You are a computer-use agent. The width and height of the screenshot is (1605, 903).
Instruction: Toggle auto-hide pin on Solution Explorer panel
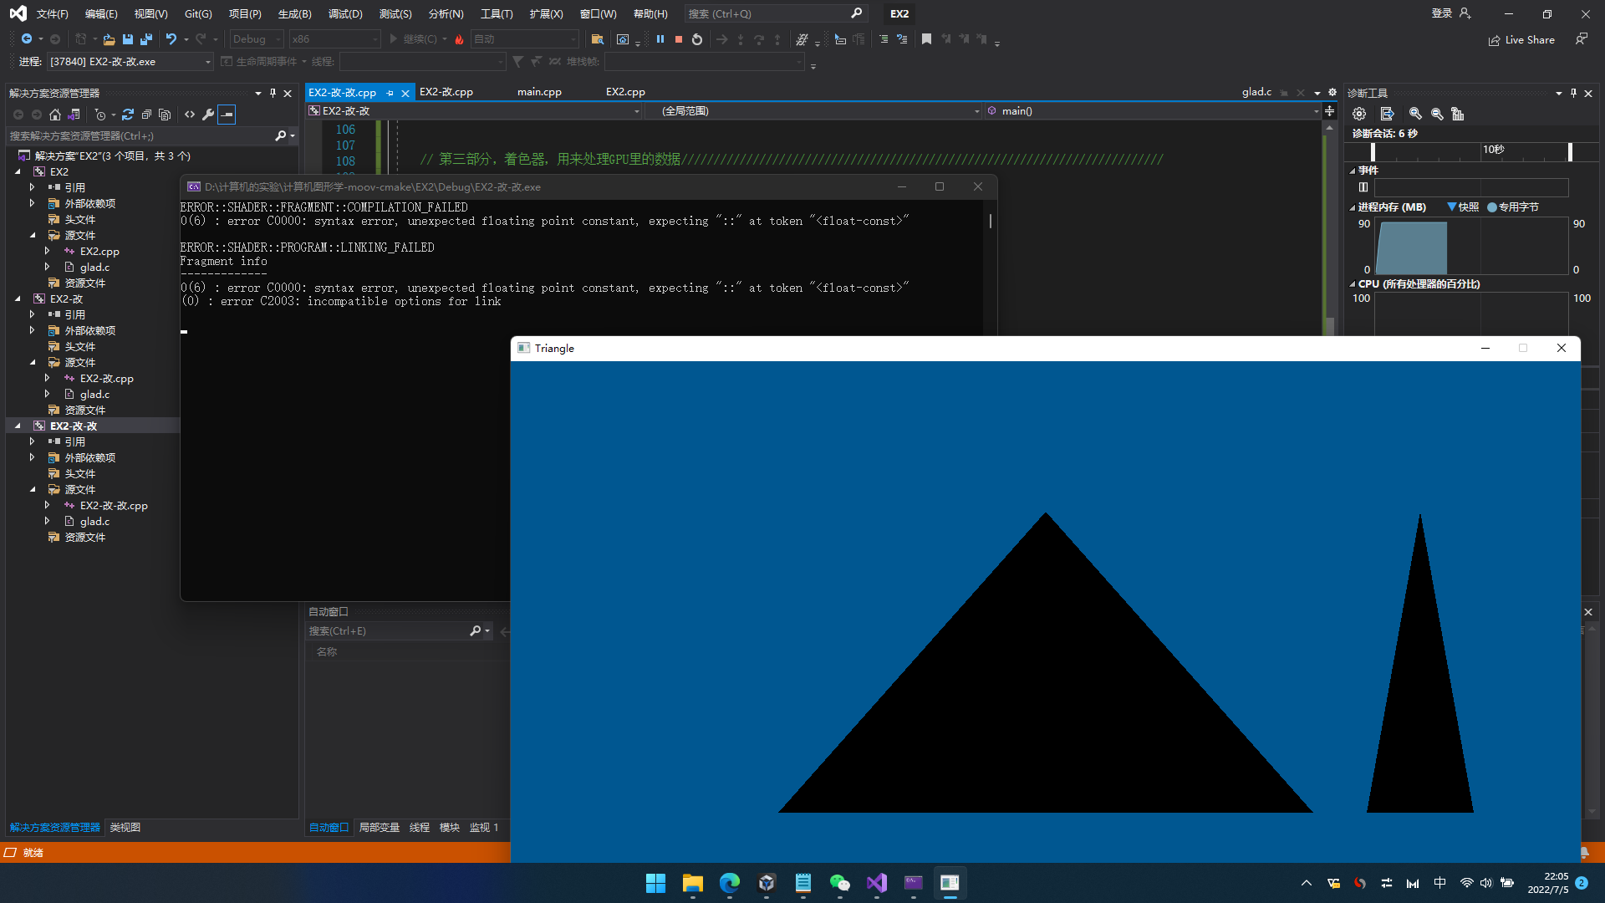click(273, 93)
